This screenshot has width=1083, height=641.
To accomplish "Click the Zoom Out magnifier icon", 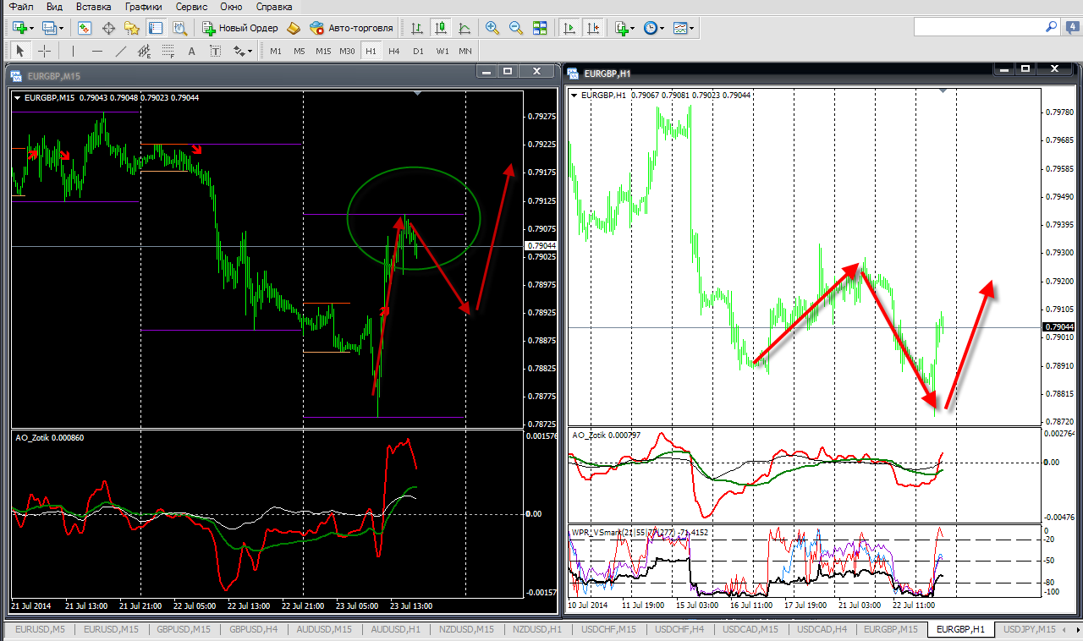I will pos(515,28).
